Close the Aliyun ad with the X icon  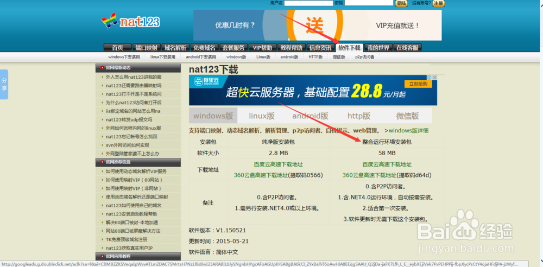(x=434, y=78)
